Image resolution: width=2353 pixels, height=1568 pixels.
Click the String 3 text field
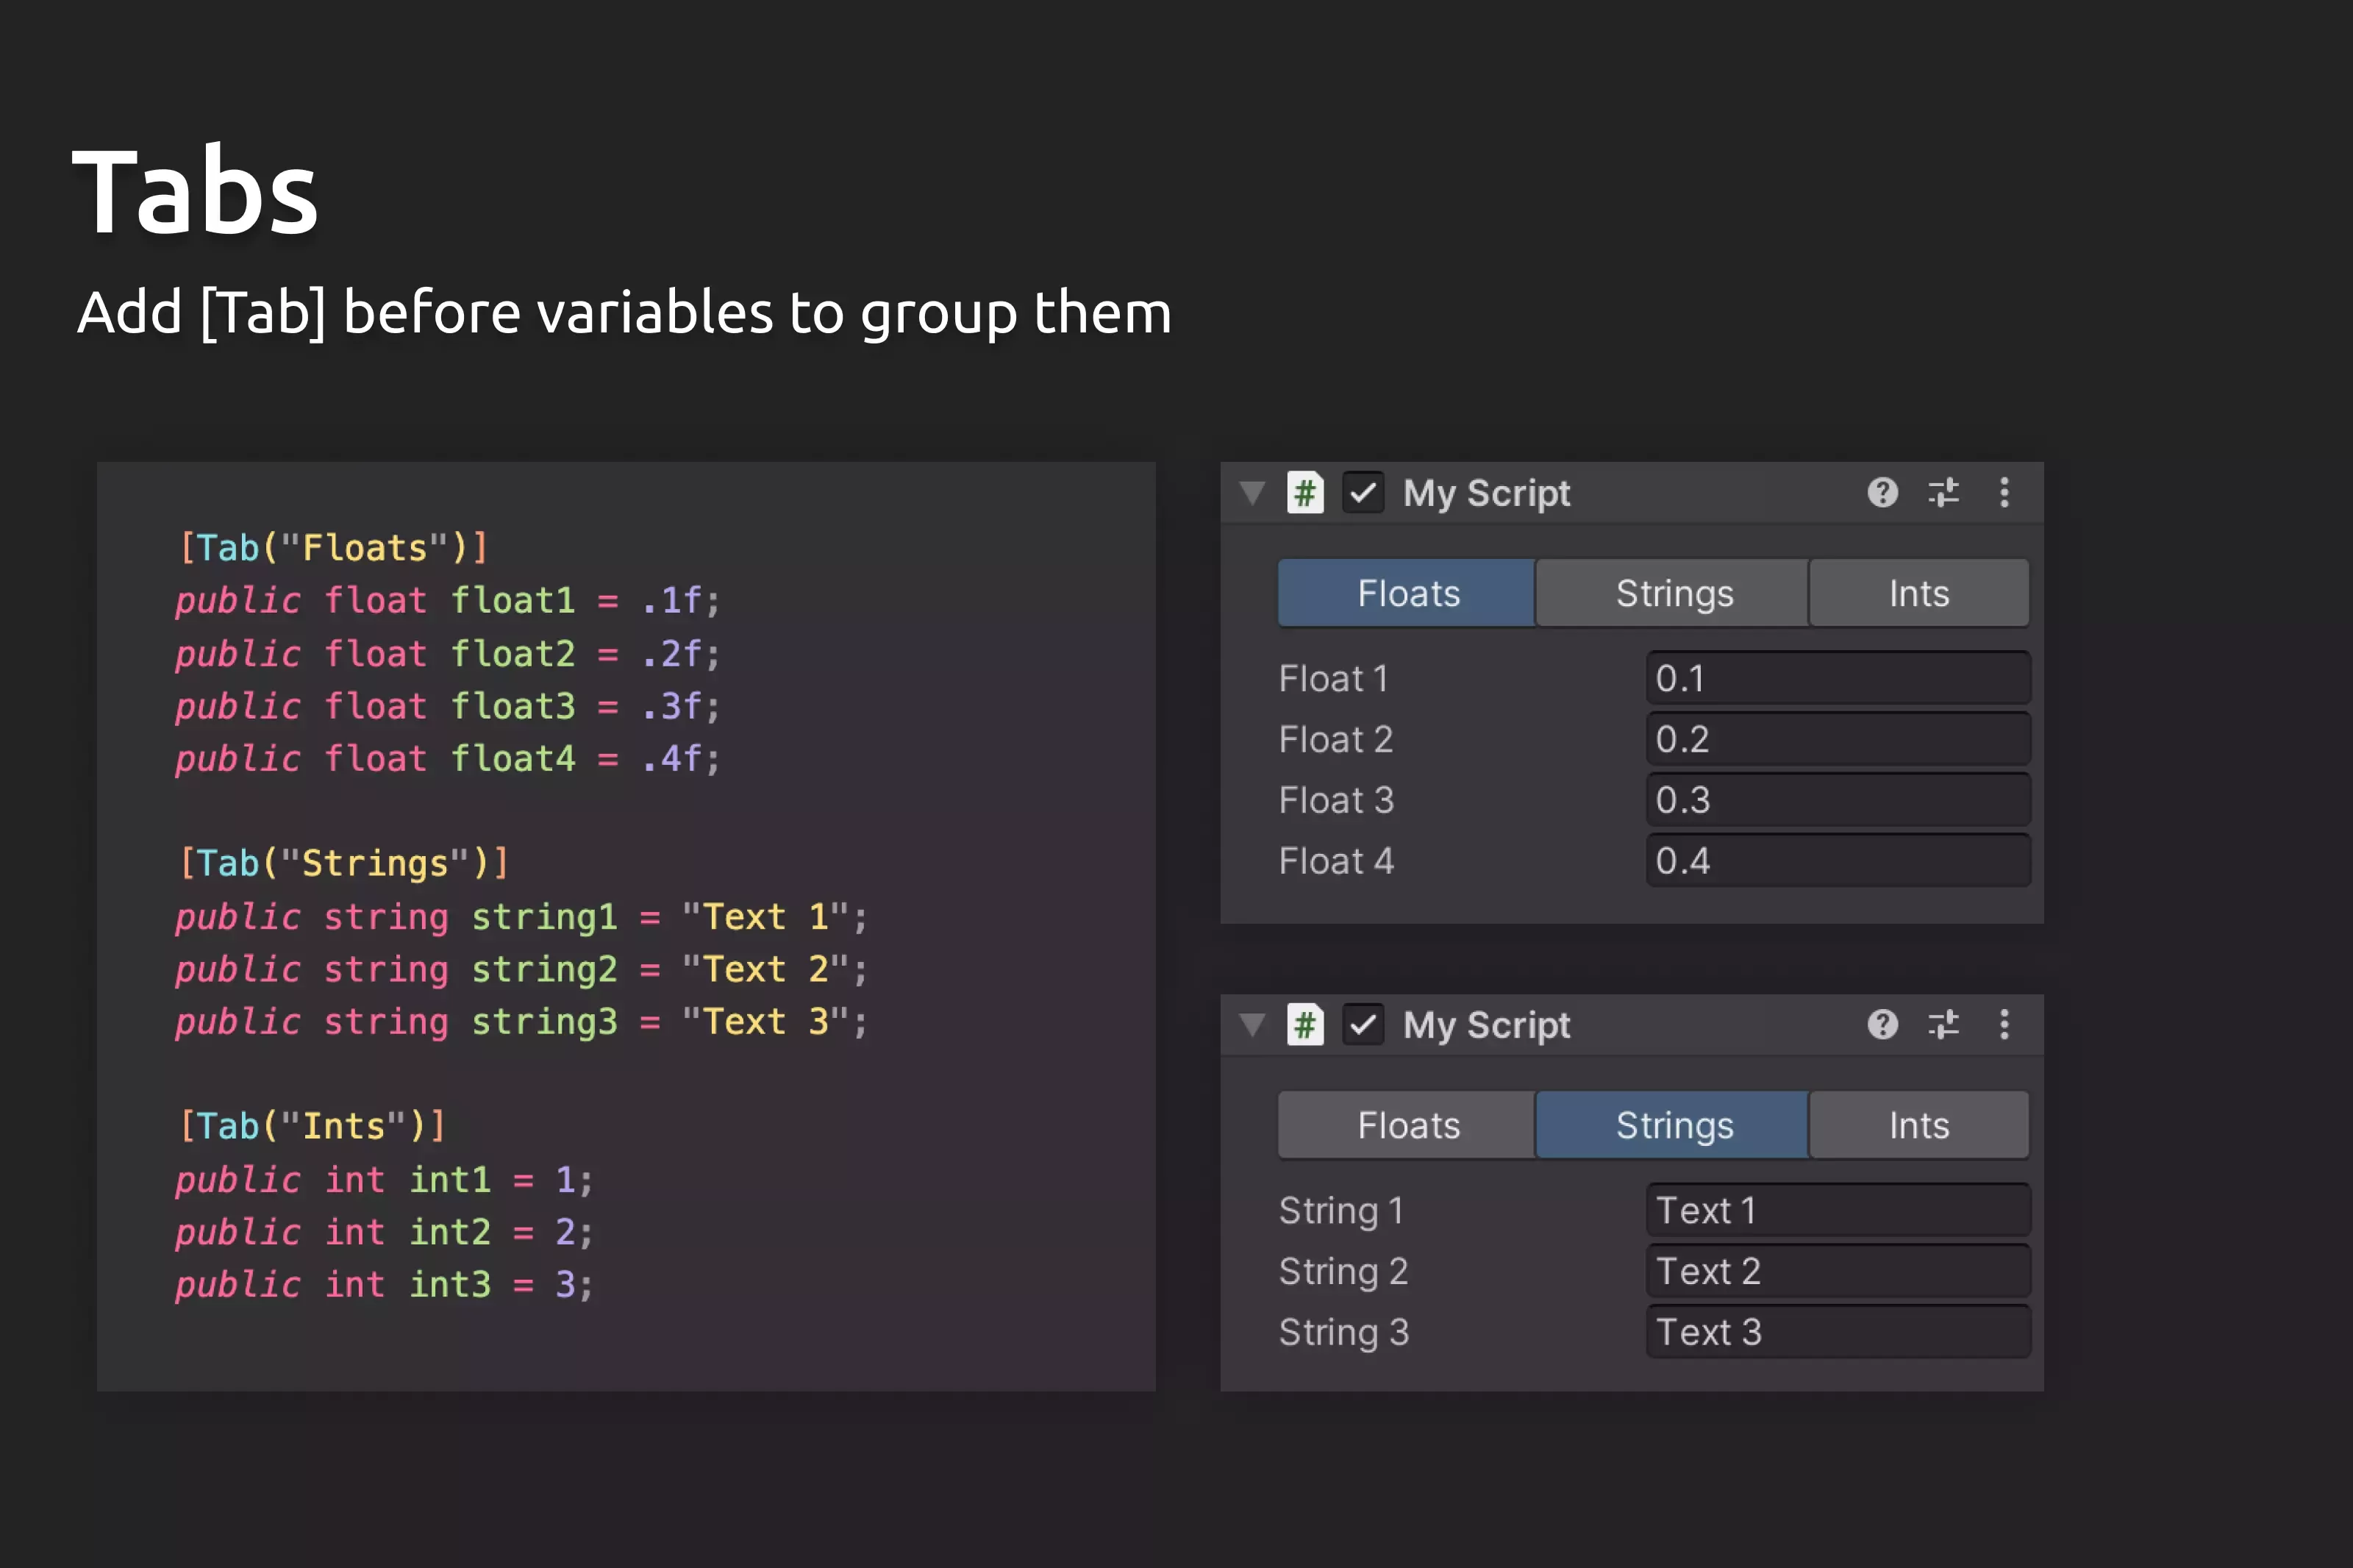coord(1838,1332)
